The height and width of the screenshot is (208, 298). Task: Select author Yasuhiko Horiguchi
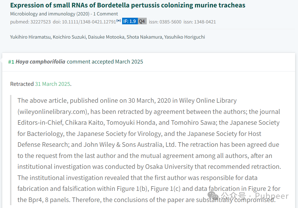[x=184, y=37]
